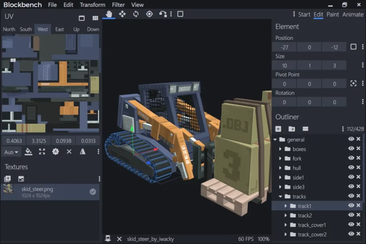Image resolution: width=366 pixels, height=244 pixels.
Task: Select the Rotate tool in toolbar
Action: tap(136, 14)
